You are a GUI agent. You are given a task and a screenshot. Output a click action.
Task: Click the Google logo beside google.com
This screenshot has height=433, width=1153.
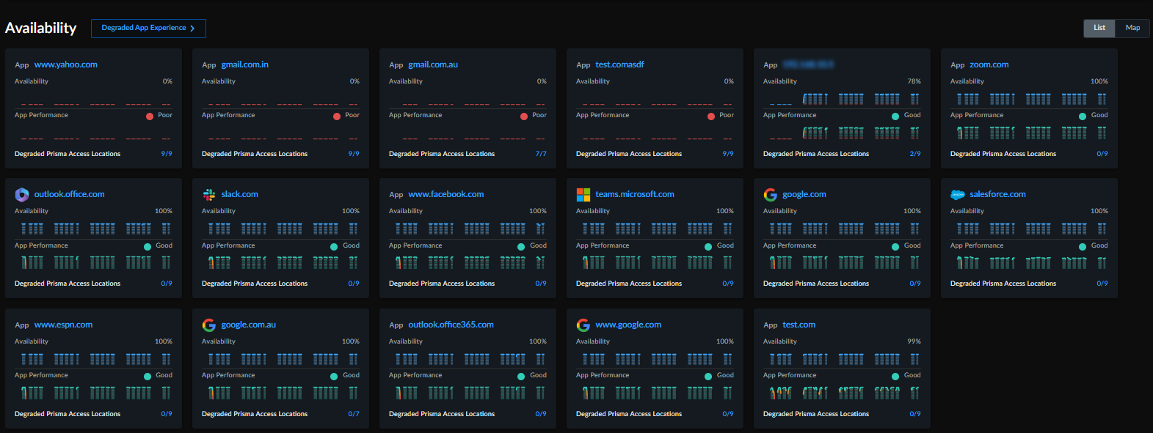[771, 194]
